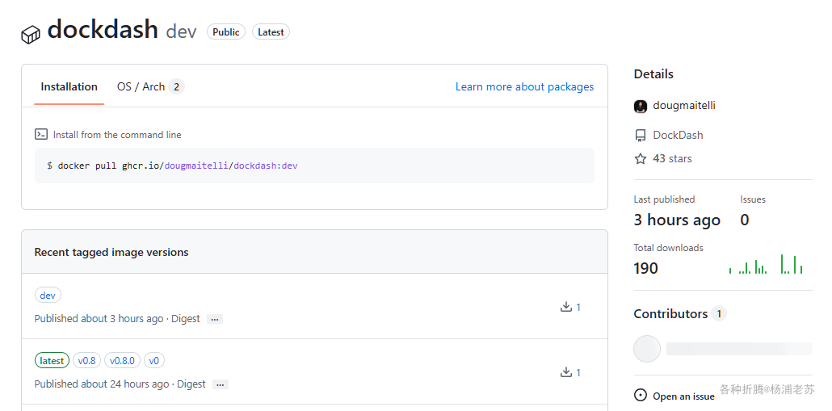Click the repository icon beside DockDash
This screenshot has width=832, height=411.
[x=641, y=135]
